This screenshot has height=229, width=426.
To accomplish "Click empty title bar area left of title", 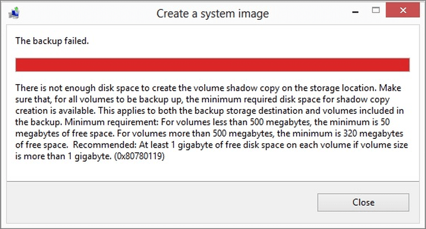I will [x=83, y=12].
